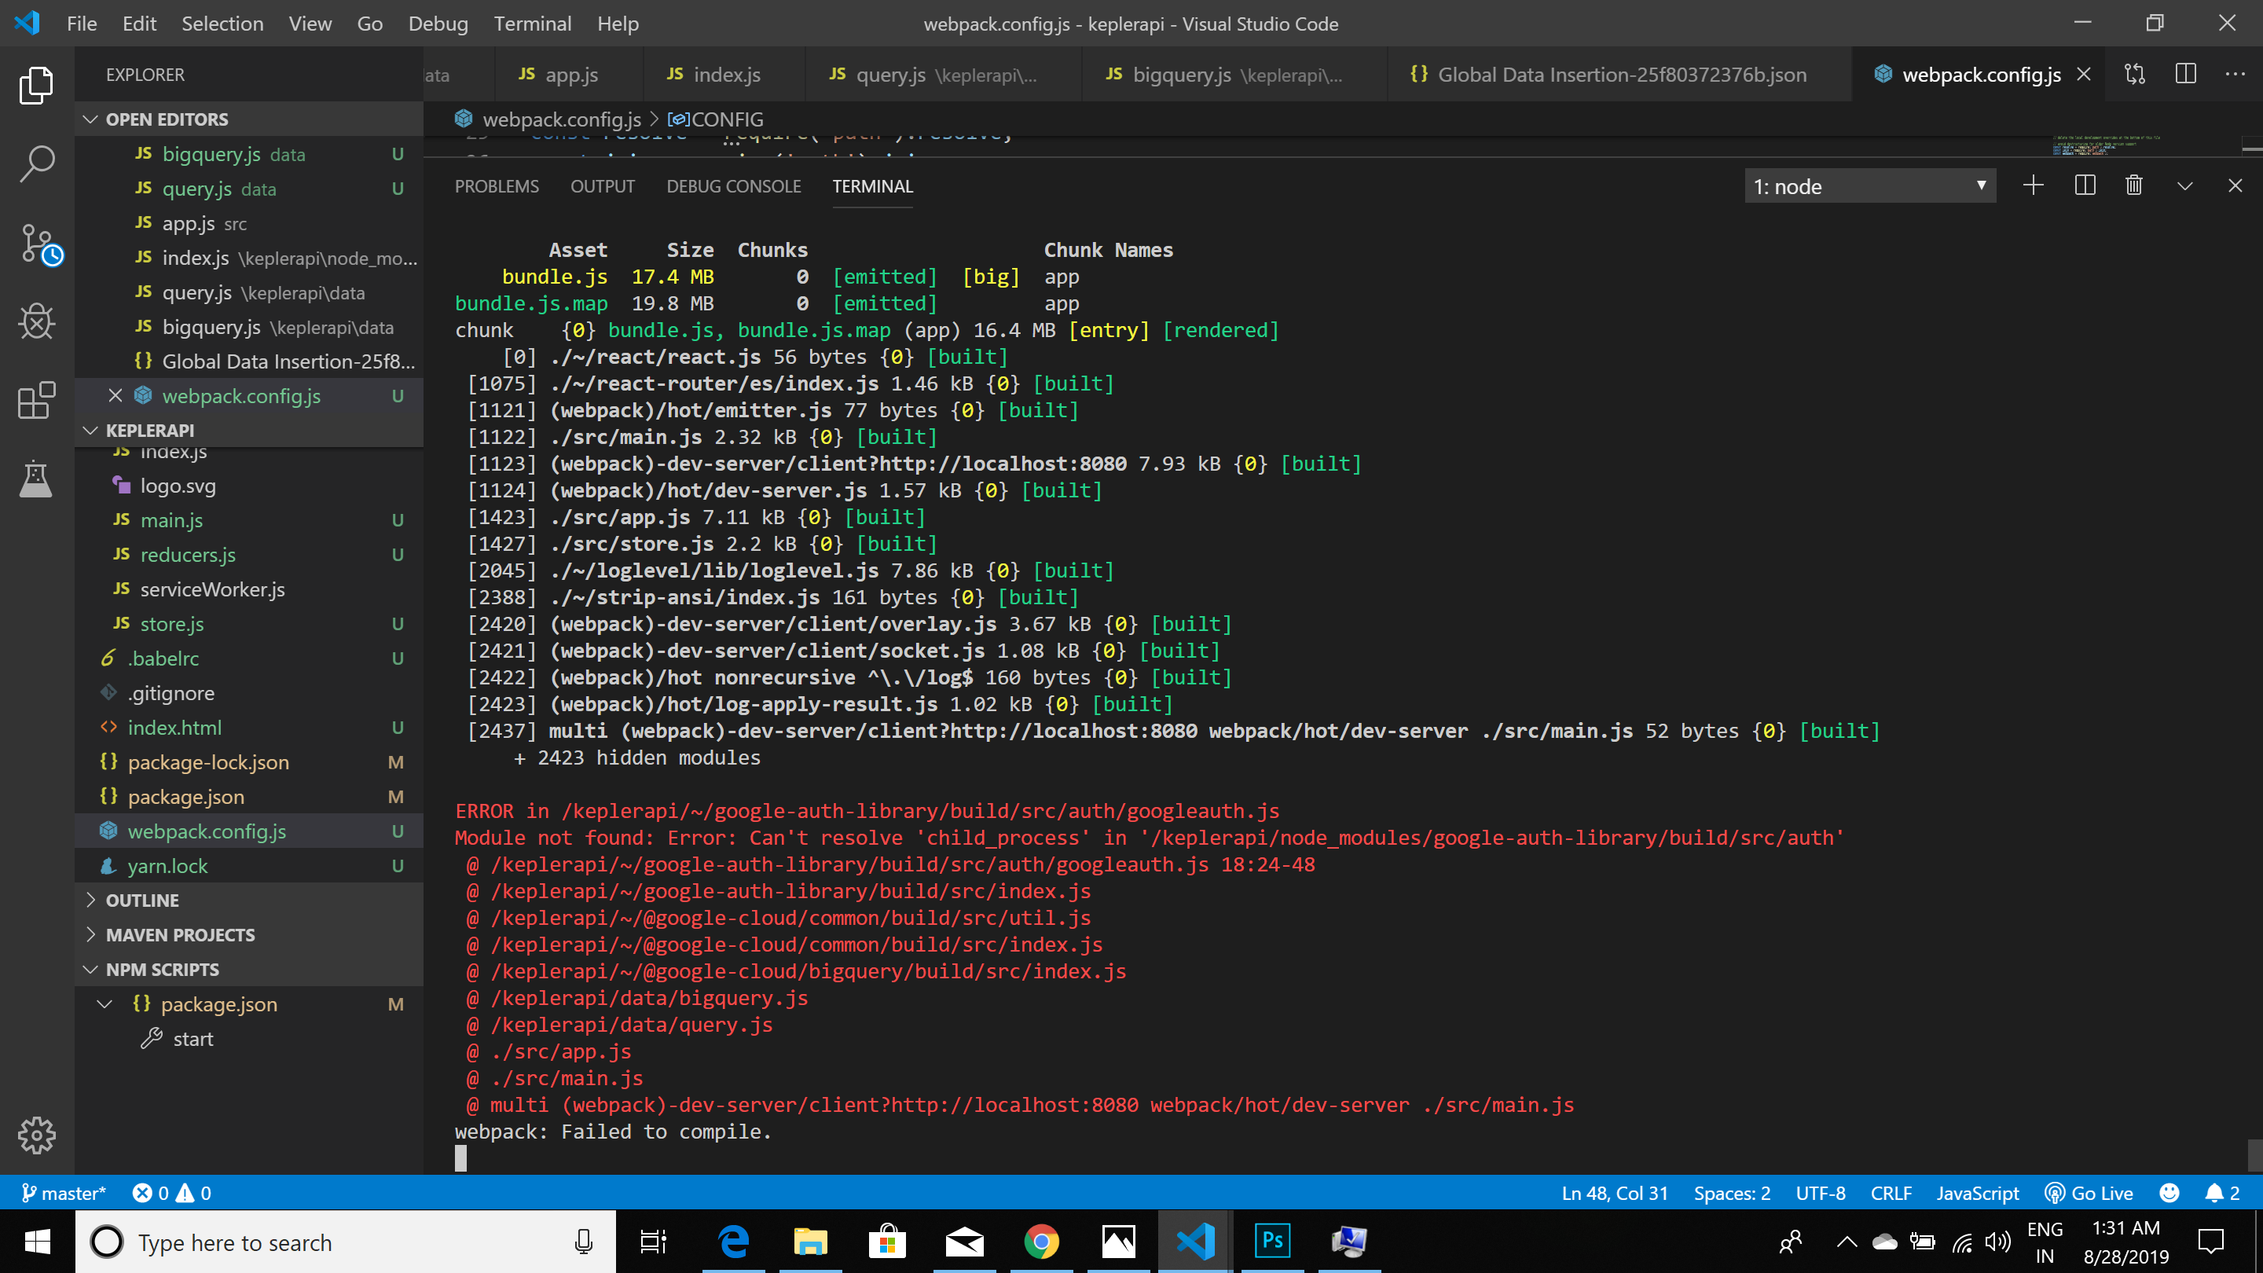Open the Manage settings gear
2263x1273 pixels.
click(36, 1135)
